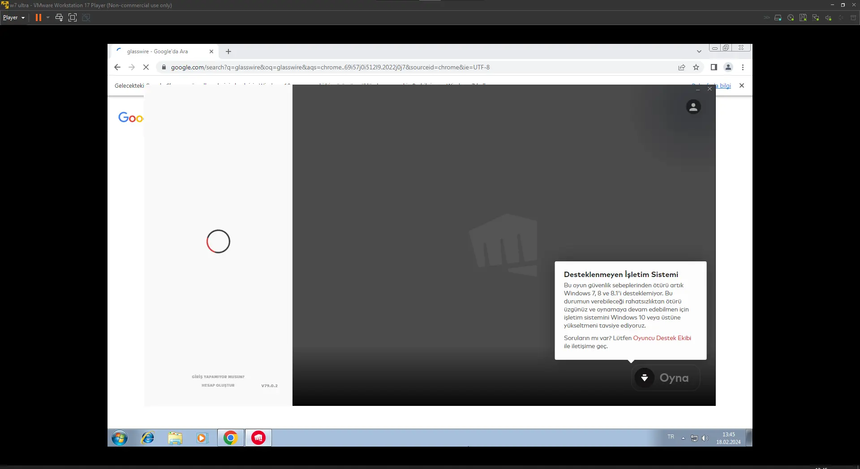This screenshot has height=469, width=860.
Task: Open the volume tray icon
Action: [x=705, y=438]
